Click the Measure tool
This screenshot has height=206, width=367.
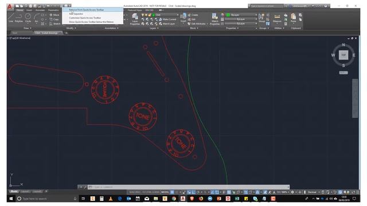click(x=277, y=18)
